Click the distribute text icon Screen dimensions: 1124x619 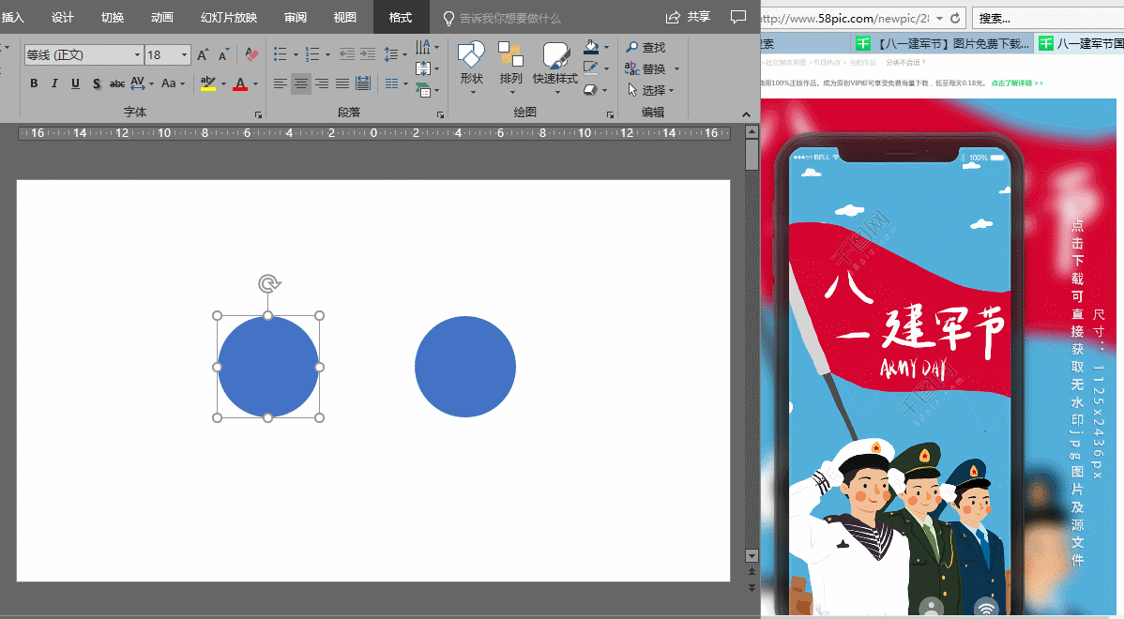pos(363,83)
